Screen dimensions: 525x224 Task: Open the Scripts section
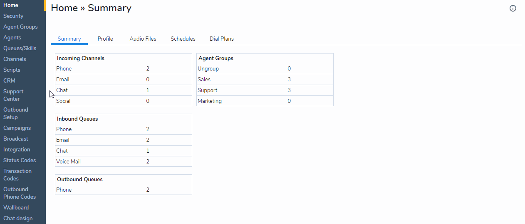tap(12, 70)
